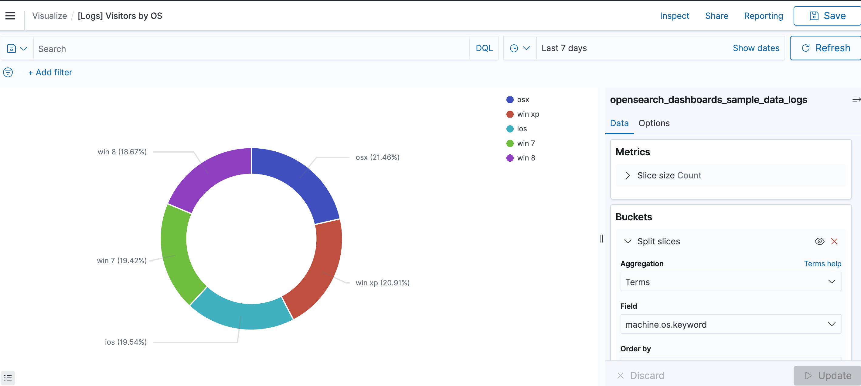
Task: Click Show dates link
Action: click(756, 48)
